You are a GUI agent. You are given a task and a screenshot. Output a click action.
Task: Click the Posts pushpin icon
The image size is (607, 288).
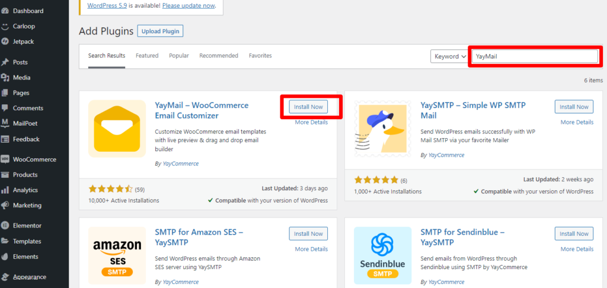[x=5, y=62]
